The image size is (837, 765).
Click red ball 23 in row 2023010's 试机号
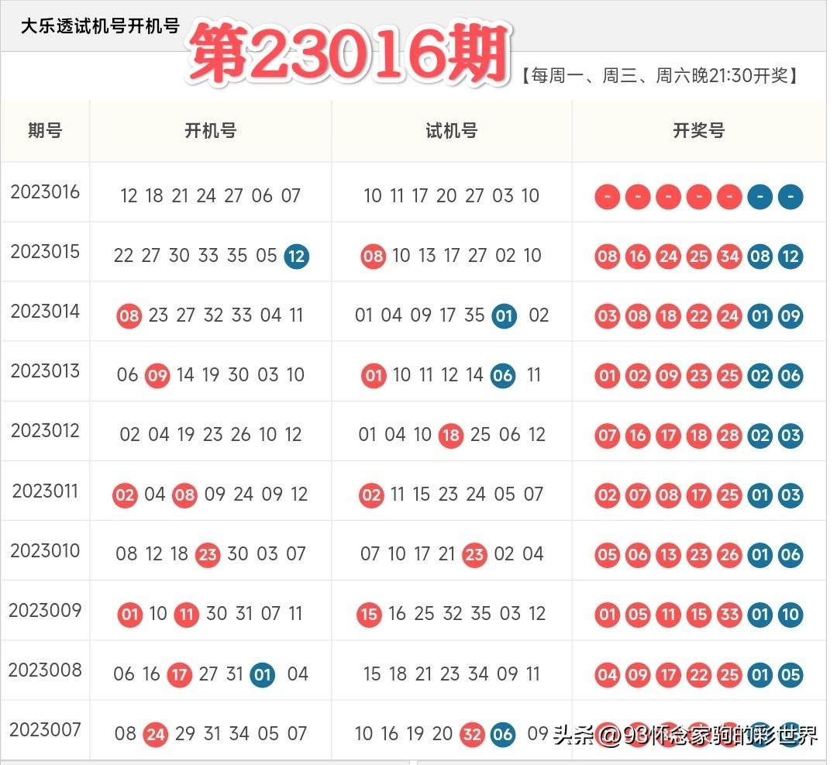(x=474, y=555)
